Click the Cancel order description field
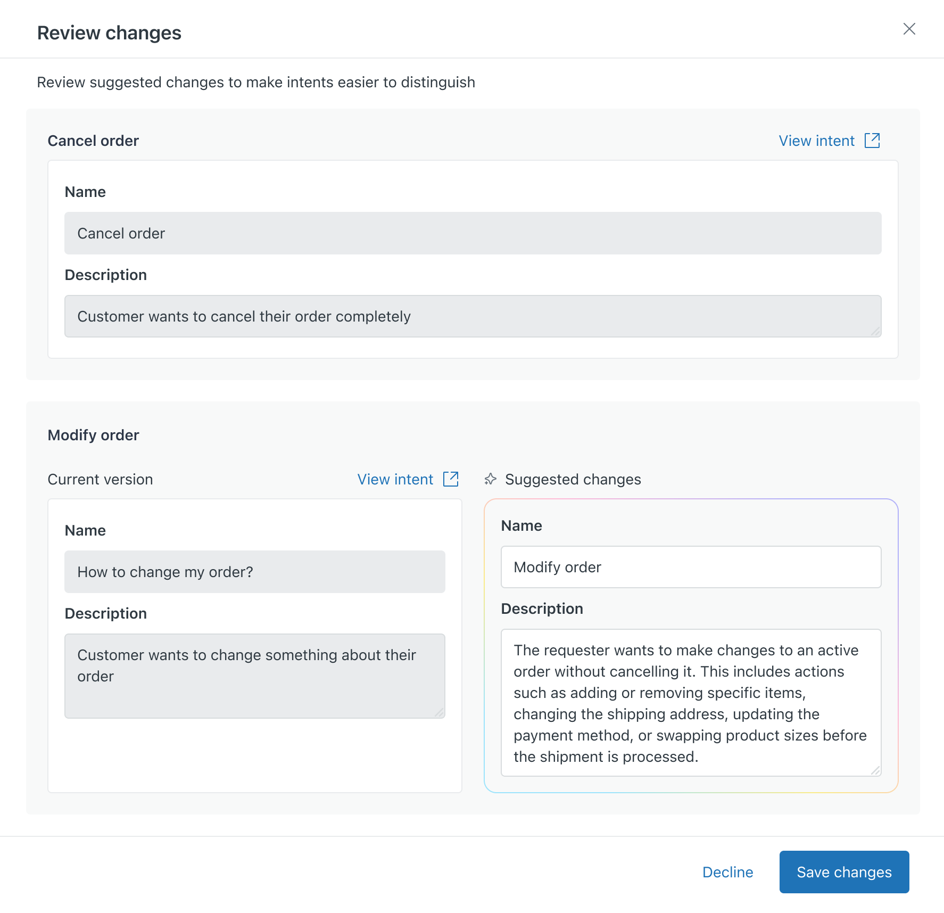The height and width of the screenshot is (913, 944). (473, 316)
